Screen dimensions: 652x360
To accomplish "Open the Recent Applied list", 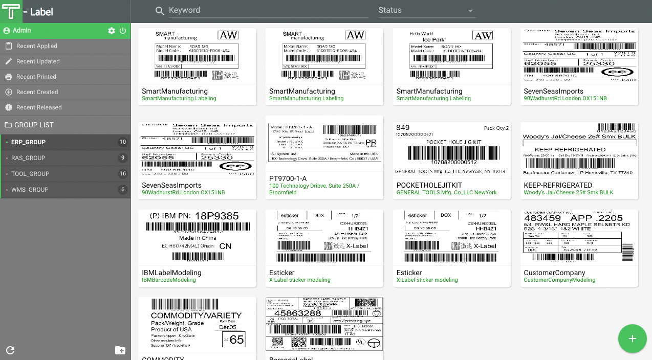I will tap(66, 46).
